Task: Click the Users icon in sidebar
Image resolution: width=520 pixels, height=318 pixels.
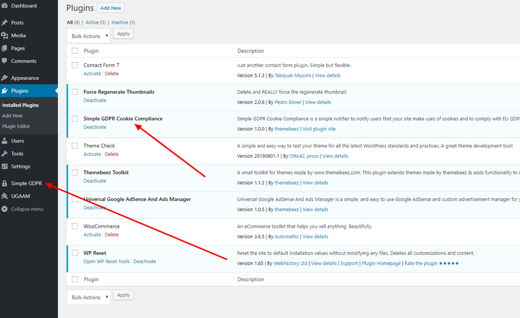Action: pos(5,140)
